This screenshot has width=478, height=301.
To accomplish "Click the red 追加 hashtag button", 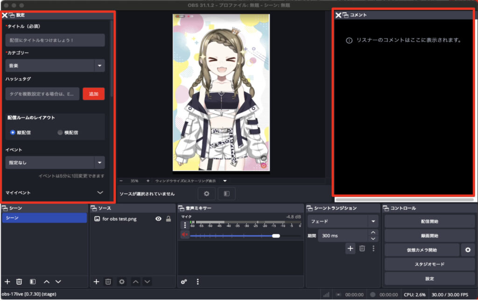I will pos(93,94).
